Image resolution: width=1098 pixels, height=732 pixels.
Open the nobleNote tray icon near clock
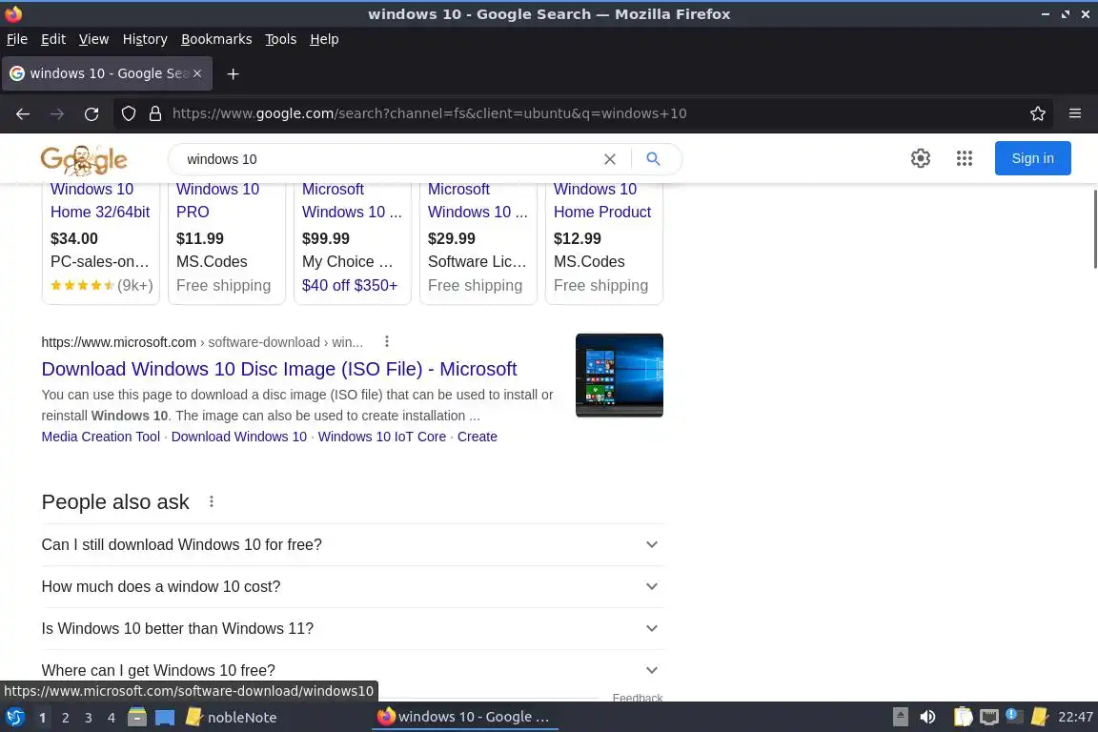(x=1039, y=717)
